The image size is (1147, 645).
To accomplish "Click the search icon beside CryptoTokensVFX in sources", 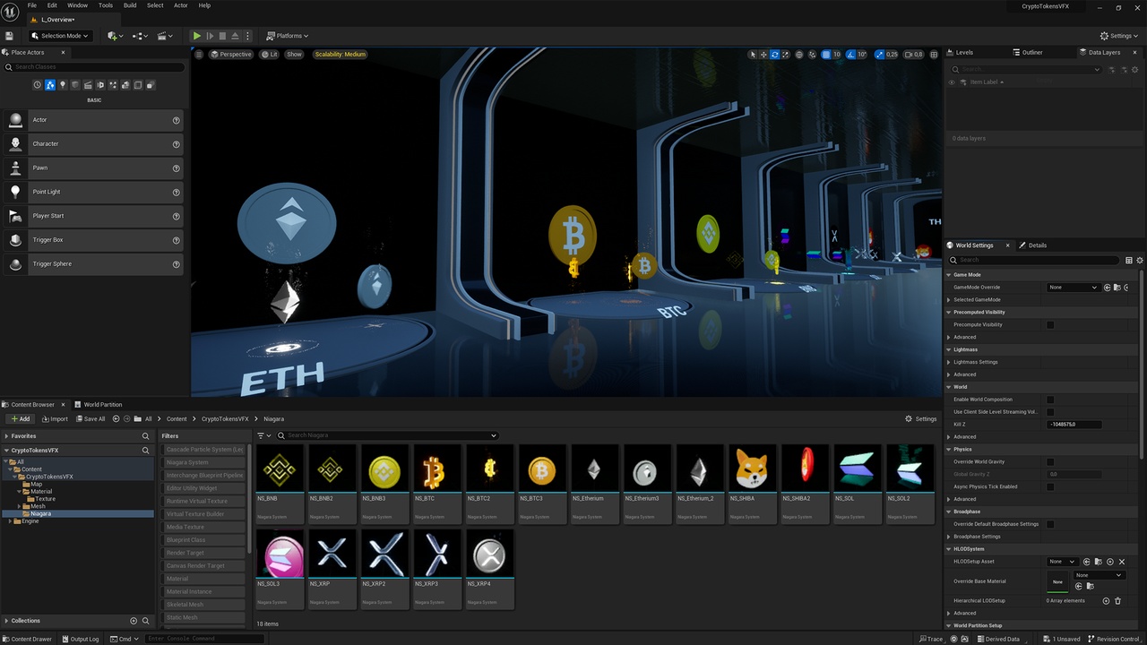I will coord(145,451).
